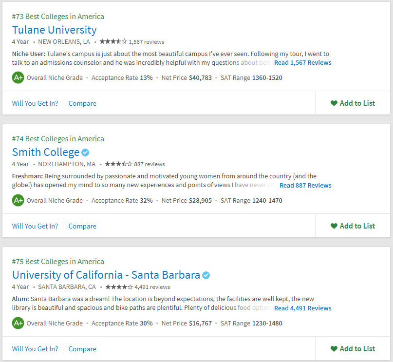Click the A+ grade badge for UC Santa Barbara
Screen dimensions: 393x362
(18, 324)
